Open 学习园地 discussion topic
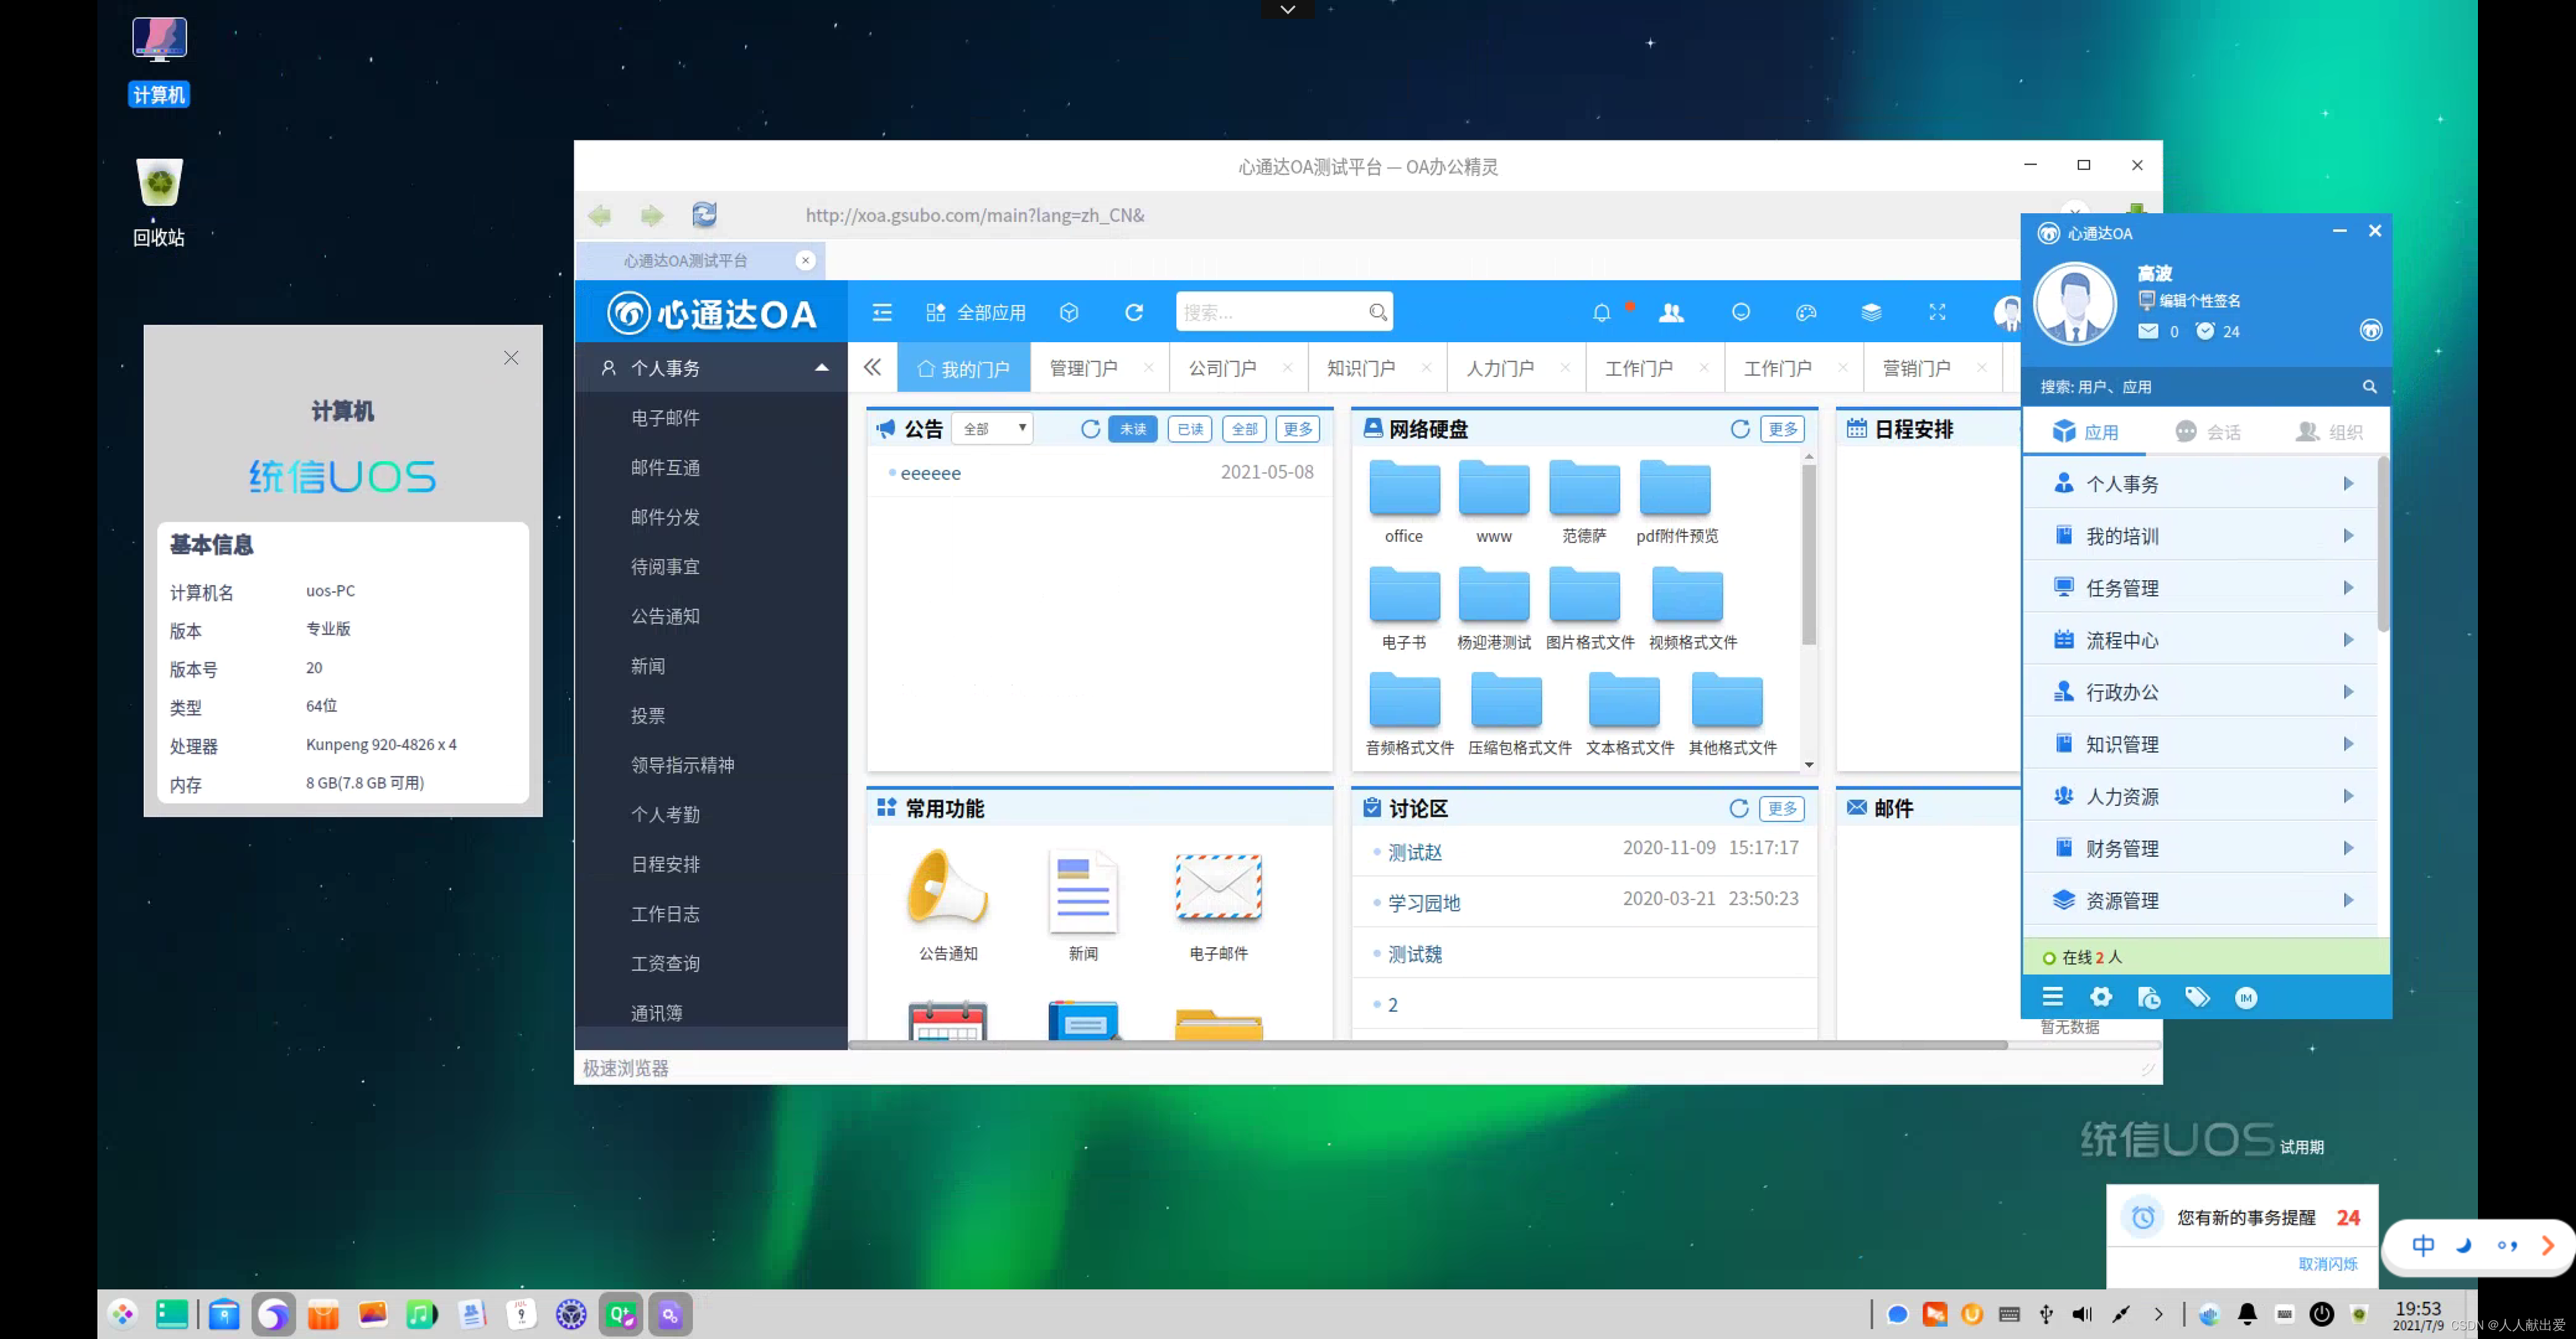 [x=1424, y=903]
